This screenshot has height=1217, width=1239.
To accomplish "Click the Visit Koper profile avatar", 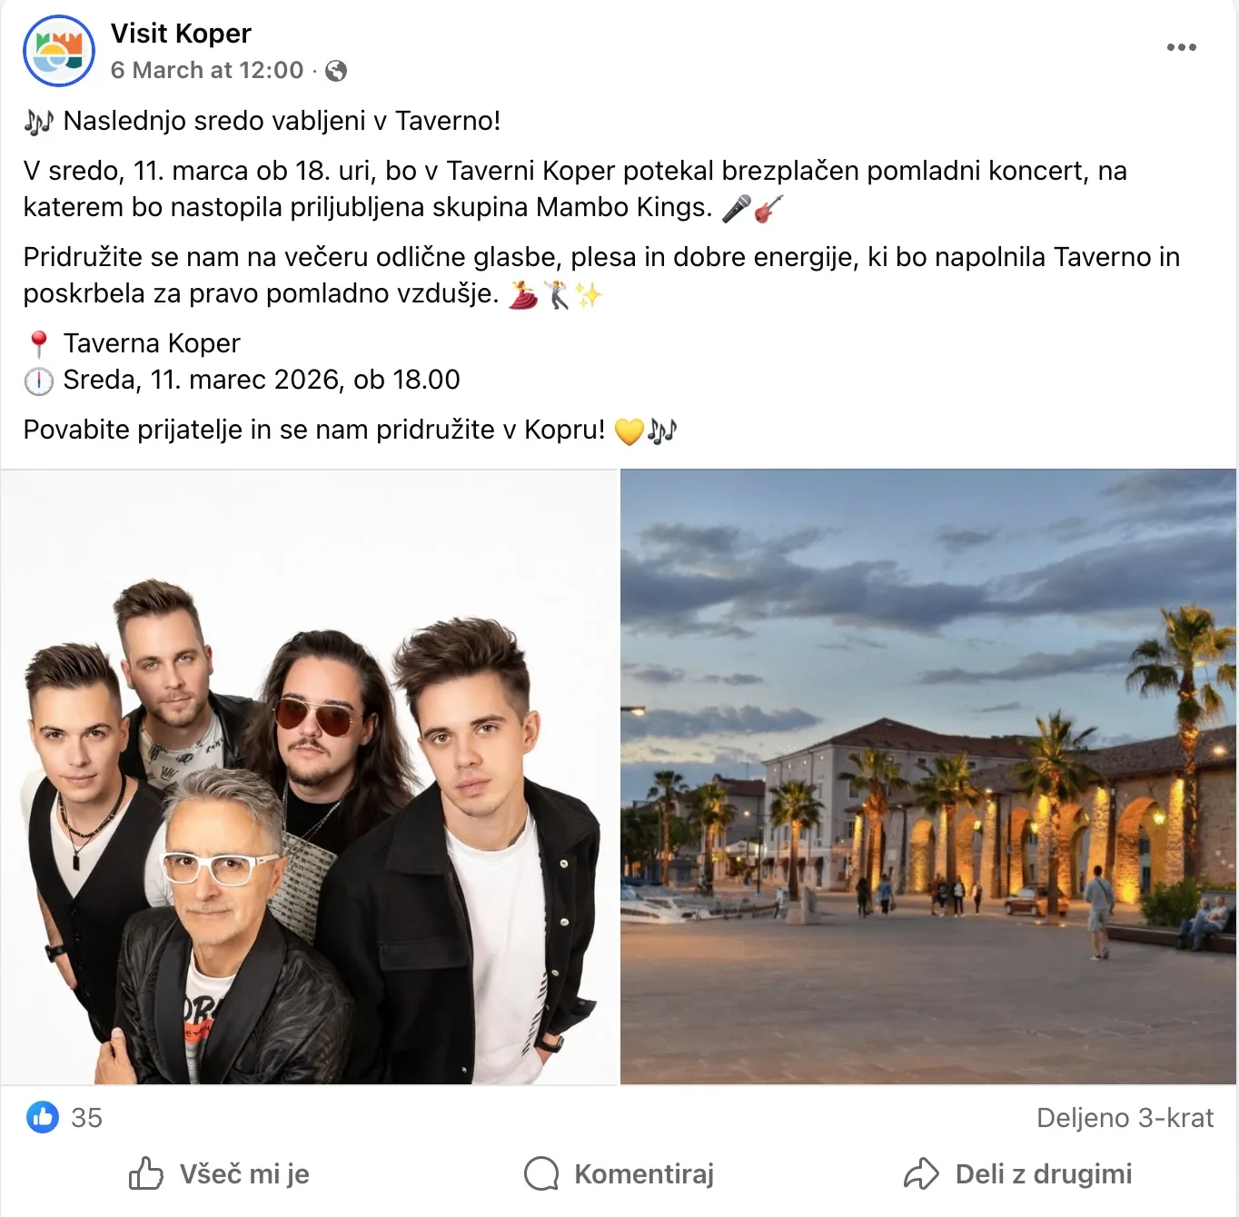I will coord(58,51).
